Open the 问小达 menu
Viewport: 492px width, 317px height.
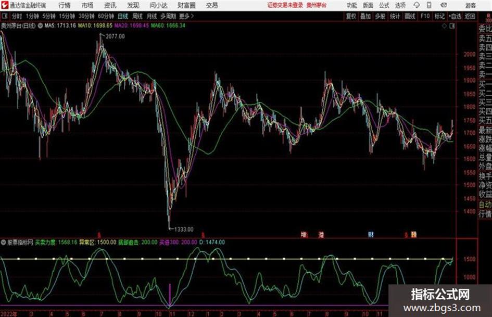point(158,5)
